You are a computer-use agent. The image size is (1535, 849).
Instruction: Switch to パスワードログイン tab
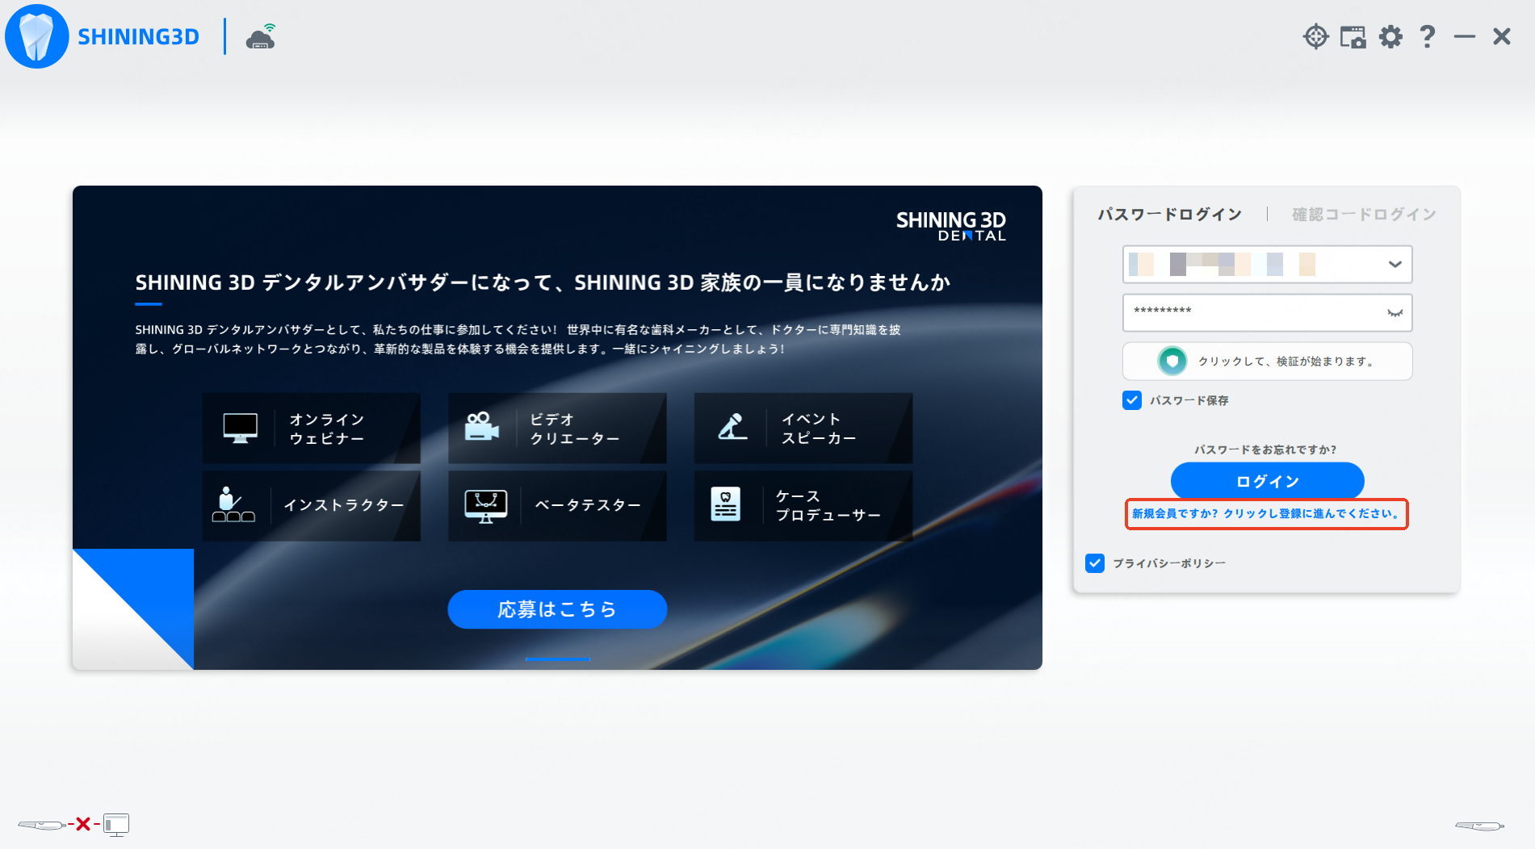[x=1169, y=214]
